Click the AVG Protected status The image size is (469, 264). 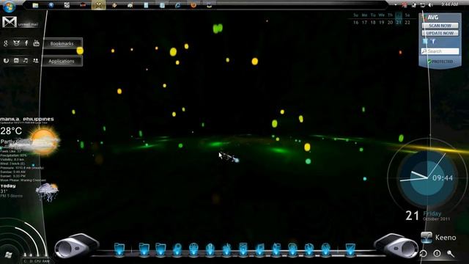(x=440, y=62)
